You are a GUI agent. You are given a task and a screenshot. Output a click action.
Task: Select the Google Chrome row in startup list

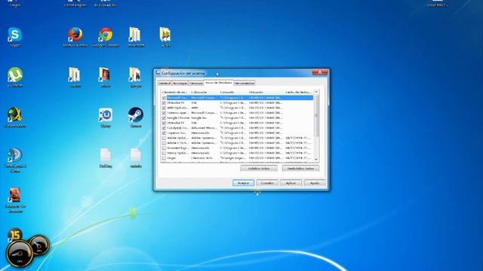click(x=237, y=117)
